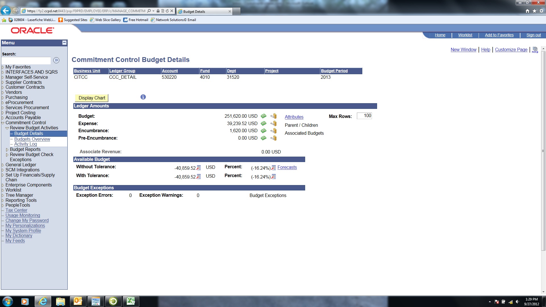Open Budgets Overview in the menu

(x=32, y=139)
